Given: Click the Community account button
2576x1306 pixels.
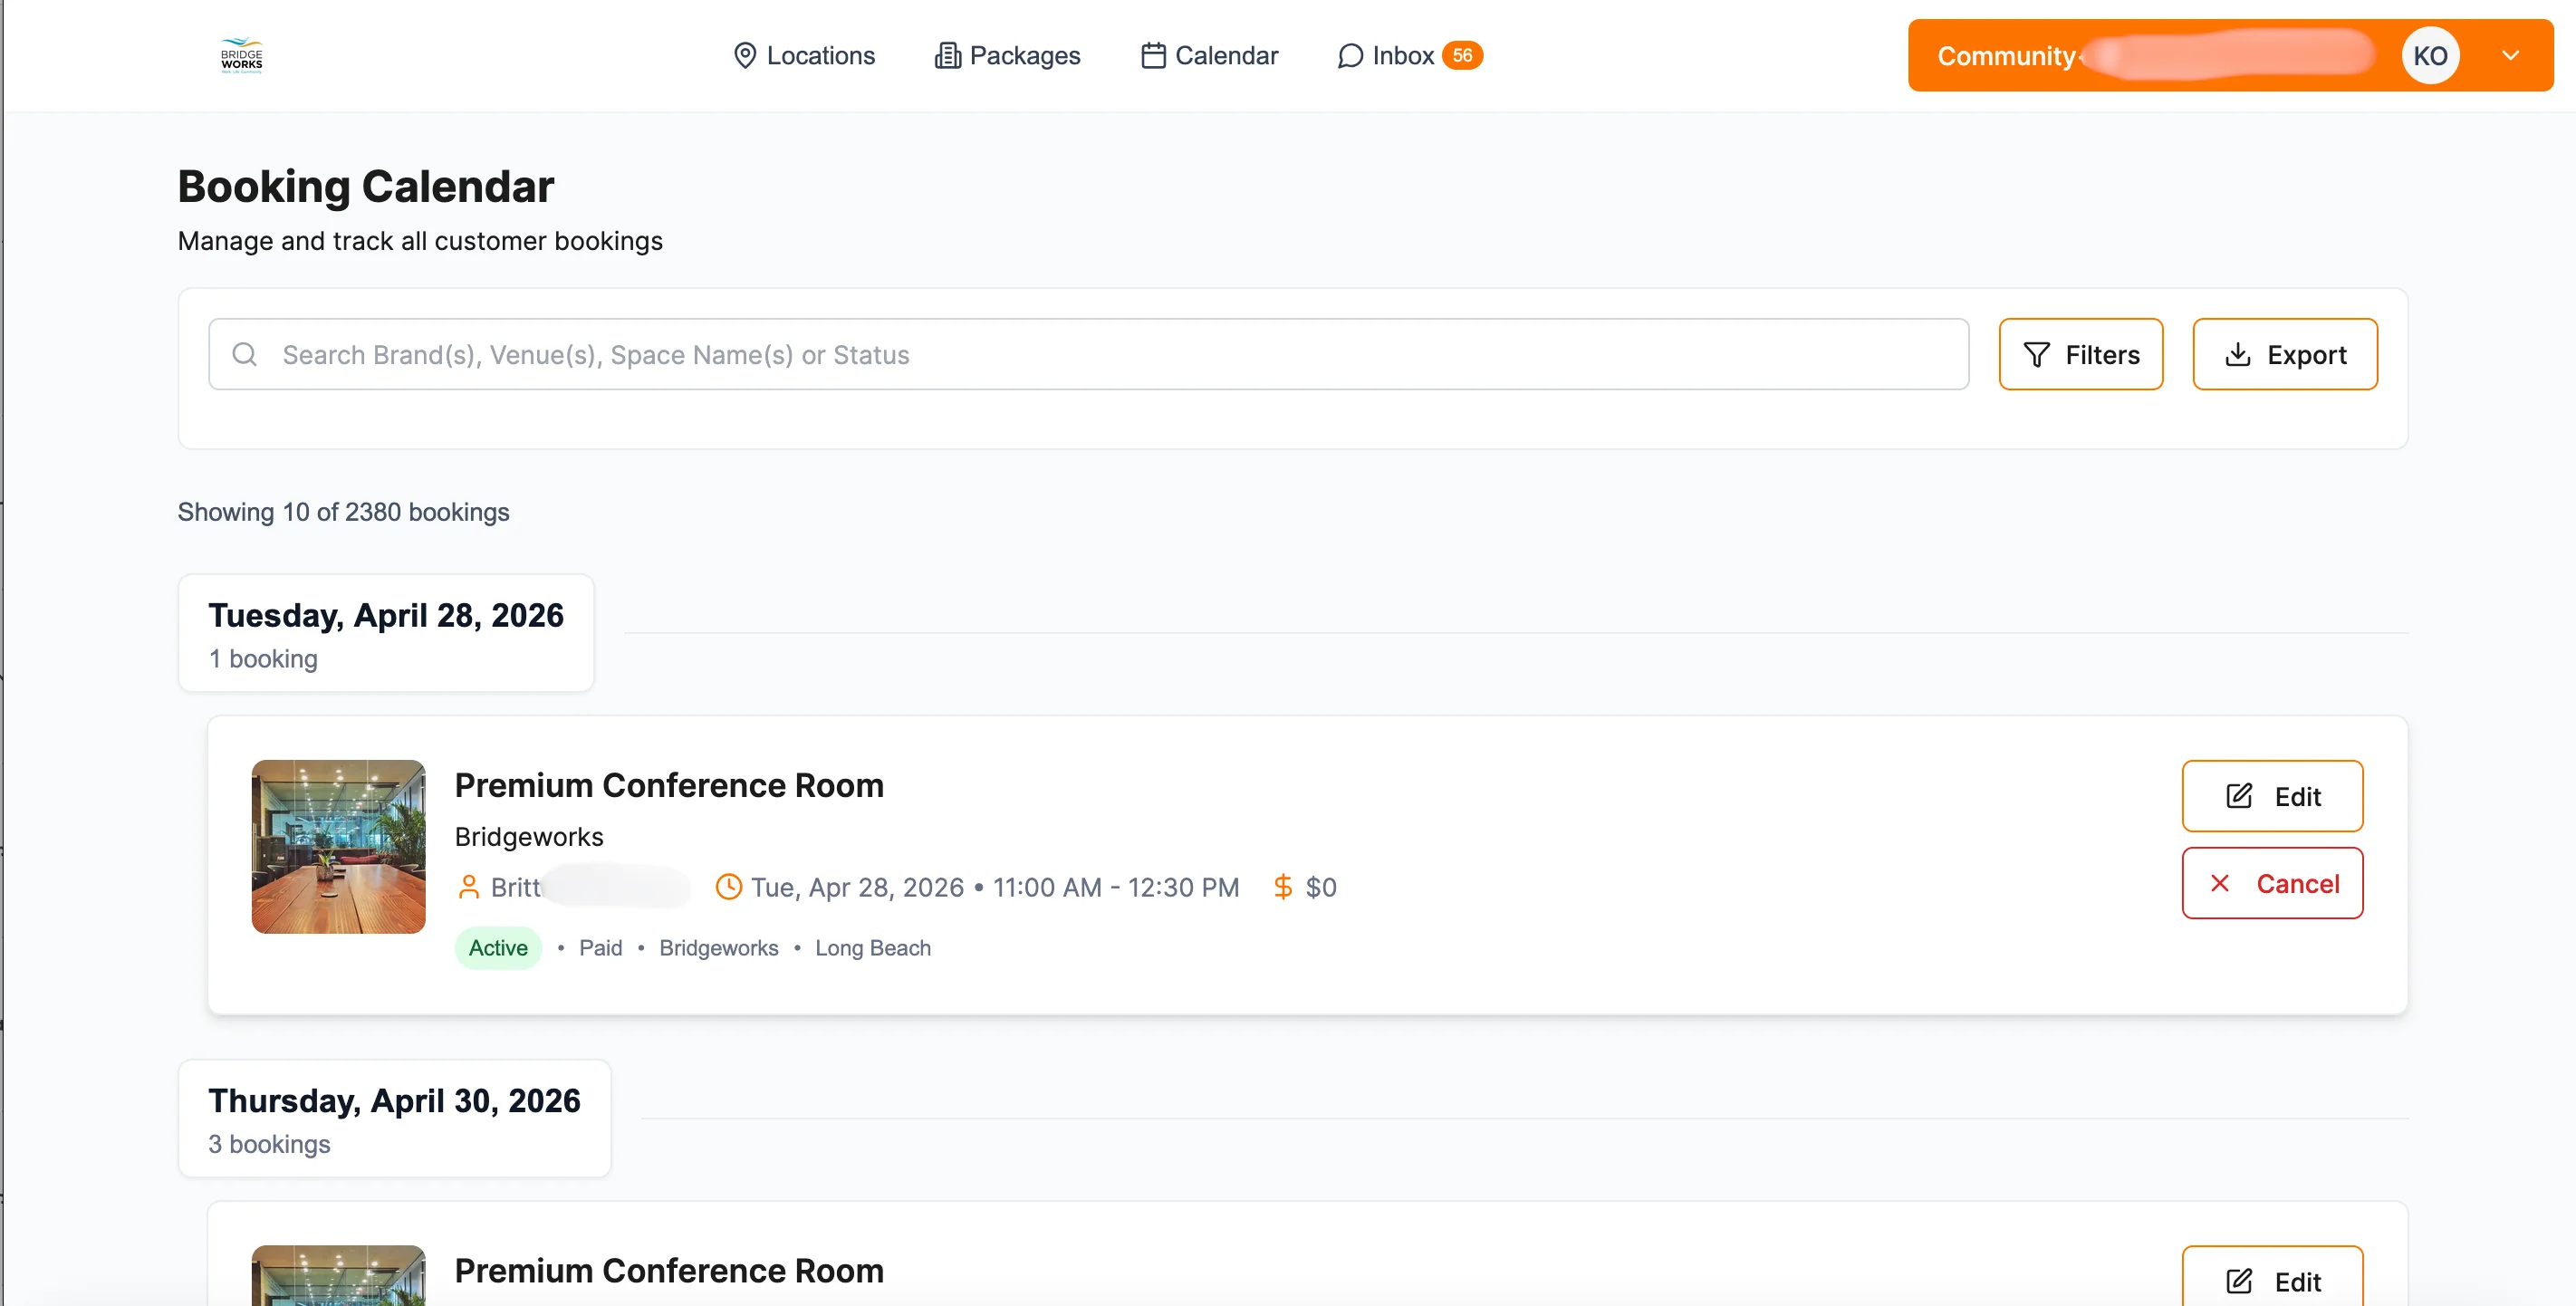Looking at the screenshot, I should (x=2230, y=56).
